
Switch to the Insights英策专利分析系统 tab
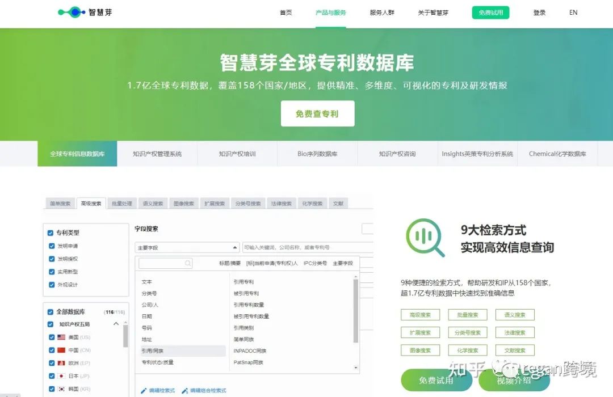pyautogui.click(x=477, y=154)
